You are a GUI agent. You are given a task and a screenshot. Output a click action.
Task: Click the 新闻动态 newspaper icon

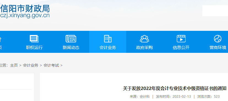(x=71, y=39)
